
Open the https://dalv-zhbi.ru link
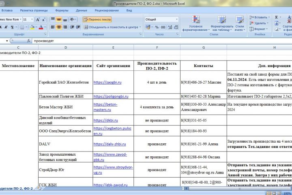109,144
